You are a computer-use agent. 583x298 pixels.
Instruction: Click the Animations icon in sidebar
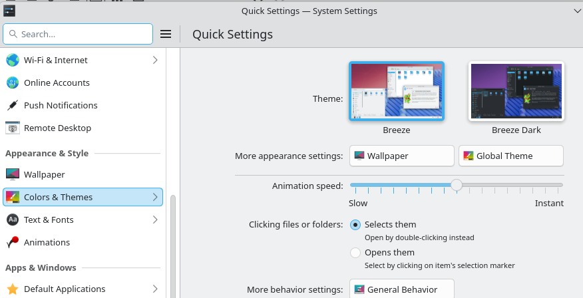13,242
